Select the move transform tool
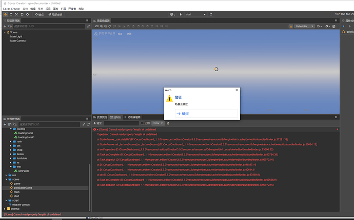354x220 pixels. click(6, 14)
